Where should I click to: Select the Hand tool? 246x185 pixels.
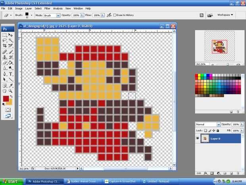click(5, 91)
